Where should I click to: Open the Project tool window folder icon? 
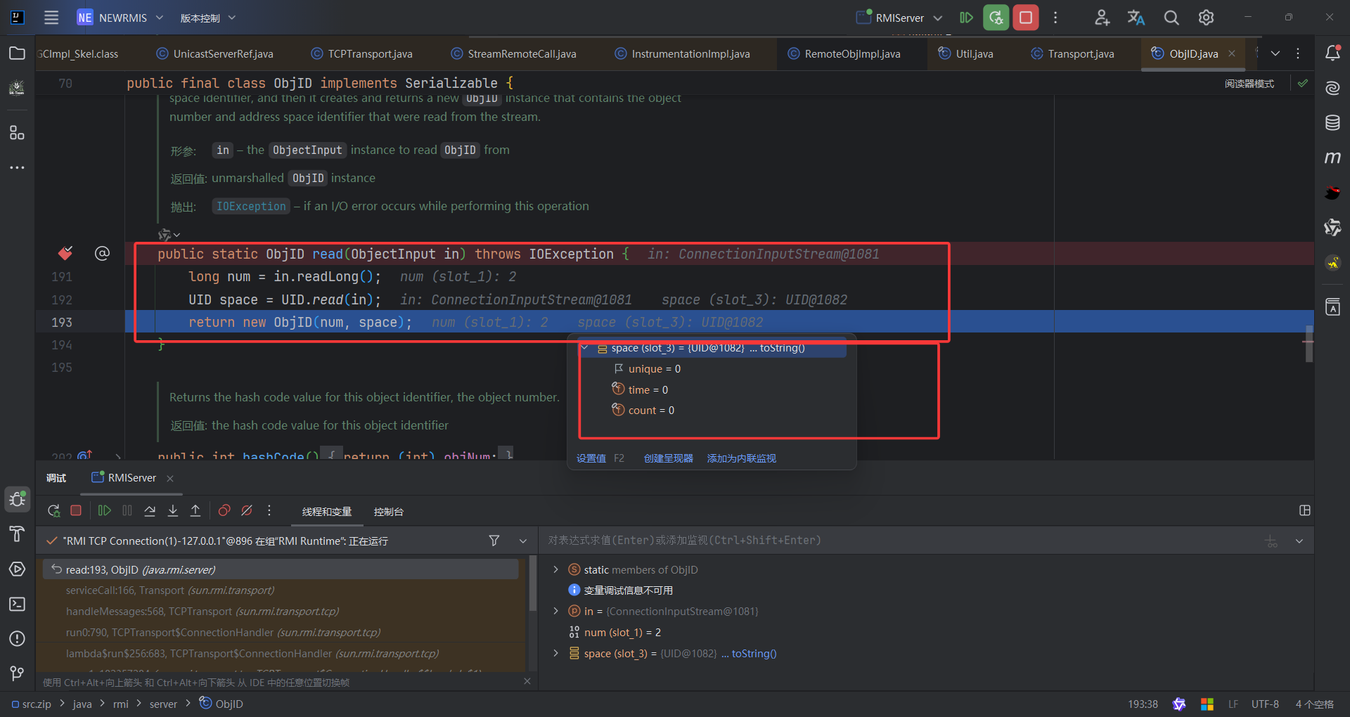pos(17,53)
